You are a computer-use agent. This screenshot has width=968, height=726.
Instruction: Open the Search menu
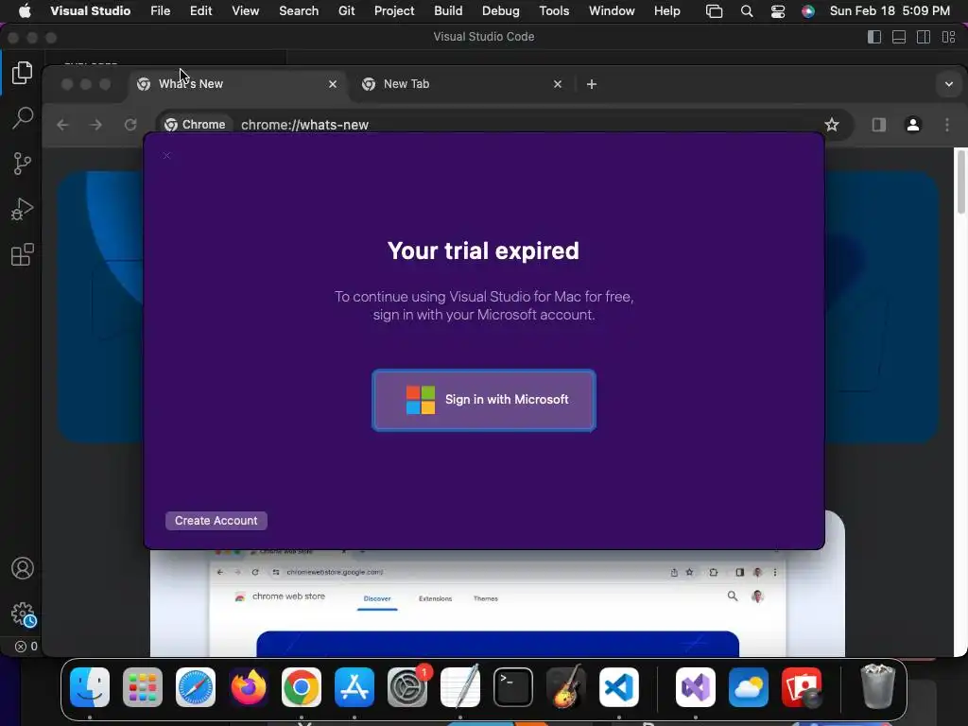[299, 11]
